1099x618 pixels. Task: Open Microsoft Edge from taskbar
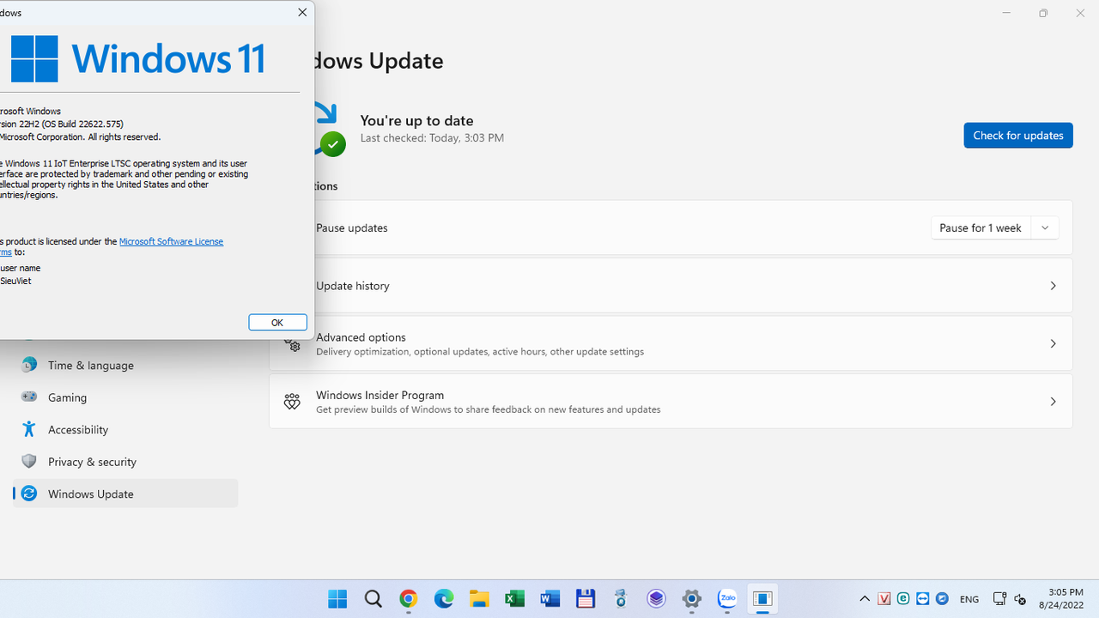(444, 599)
